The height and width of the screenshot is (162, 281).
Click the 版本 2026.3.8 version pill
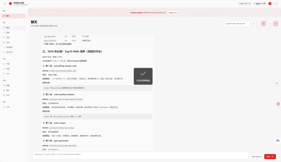245,4
